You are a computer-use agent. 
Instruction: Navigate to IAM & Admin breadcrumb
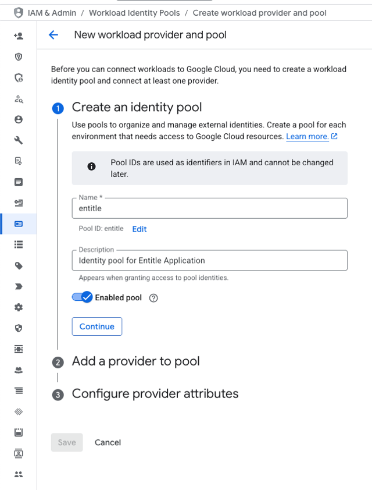52,13
